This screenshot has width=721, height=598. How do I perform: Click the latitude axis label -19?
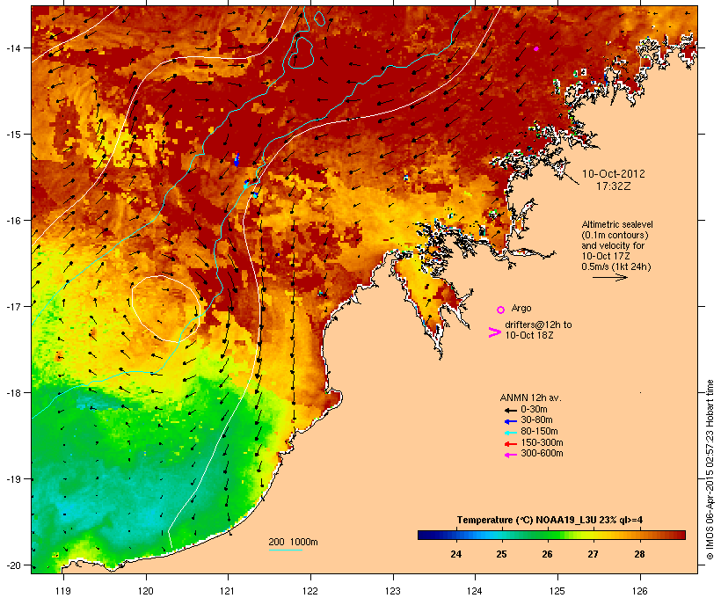tap(12, 479)
